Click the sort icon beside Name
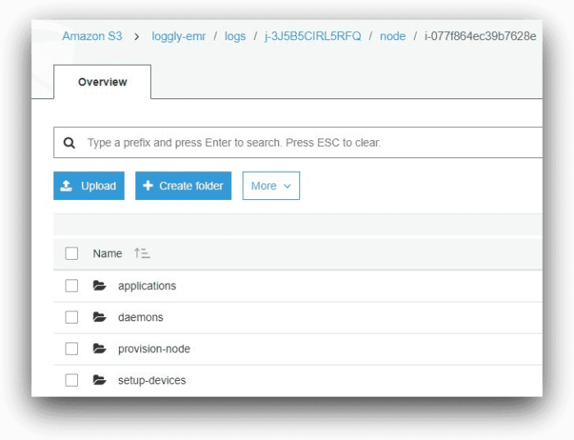The image size is (574, 440). tap(142, 254)
